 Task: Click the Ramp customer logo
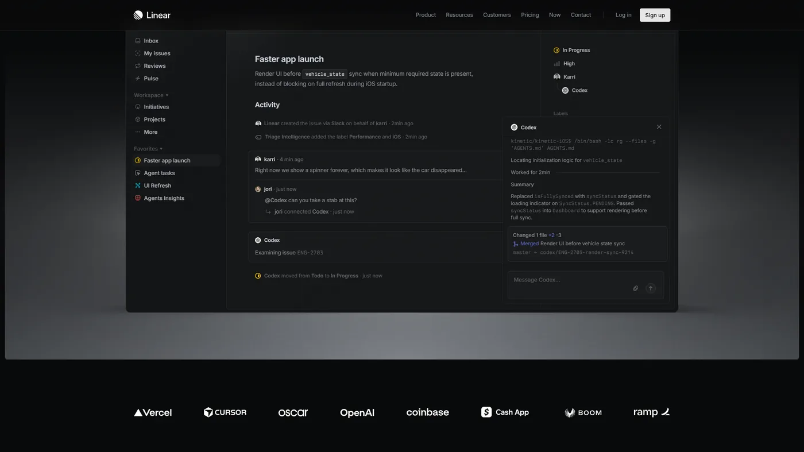point(652,412)
